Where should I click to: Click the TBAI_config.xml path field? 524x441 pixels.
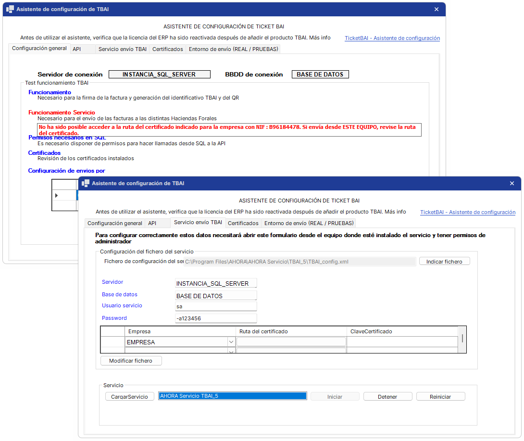[x=300, y=262]
